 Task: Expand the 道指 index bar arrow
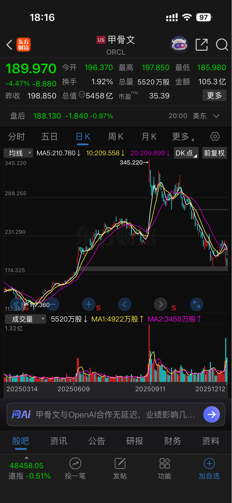coord(27,458)
